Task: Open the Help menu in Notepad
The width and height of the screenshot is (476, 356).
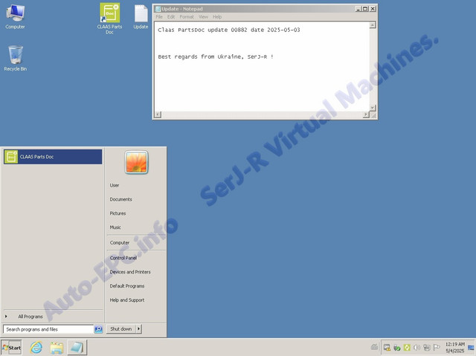Action: coord(217,16)
